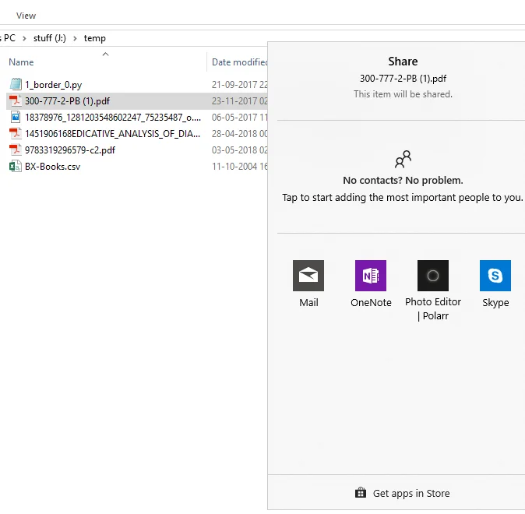
Task: Click the 300-777-2-PB (1).pdf PDF icon
Action: [x=16, y=100]
